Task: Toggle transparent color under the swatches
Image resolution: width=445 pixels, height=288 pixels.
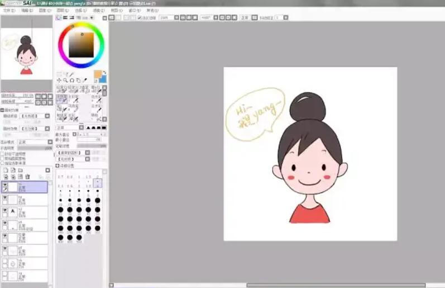Action: (x=96, y=81)
